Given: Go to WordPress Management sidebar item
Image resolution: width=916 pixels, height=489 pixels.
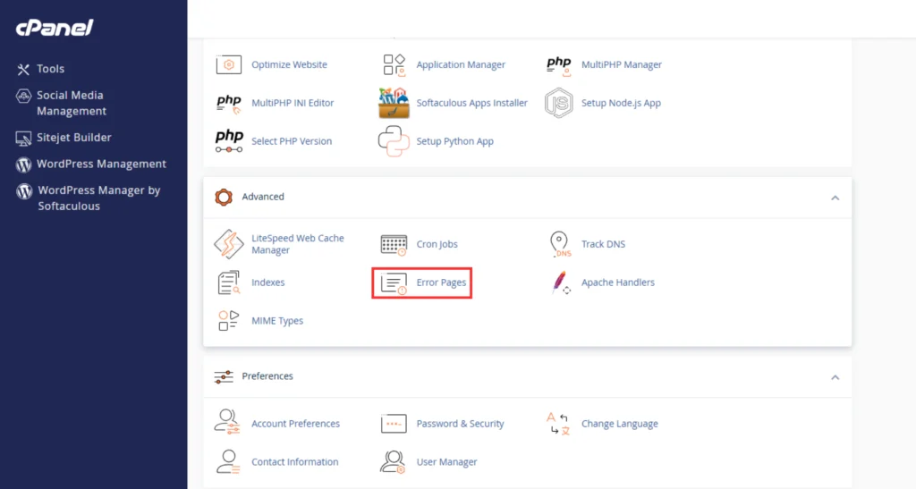Looking at the screenshot, I should point(101,164).
